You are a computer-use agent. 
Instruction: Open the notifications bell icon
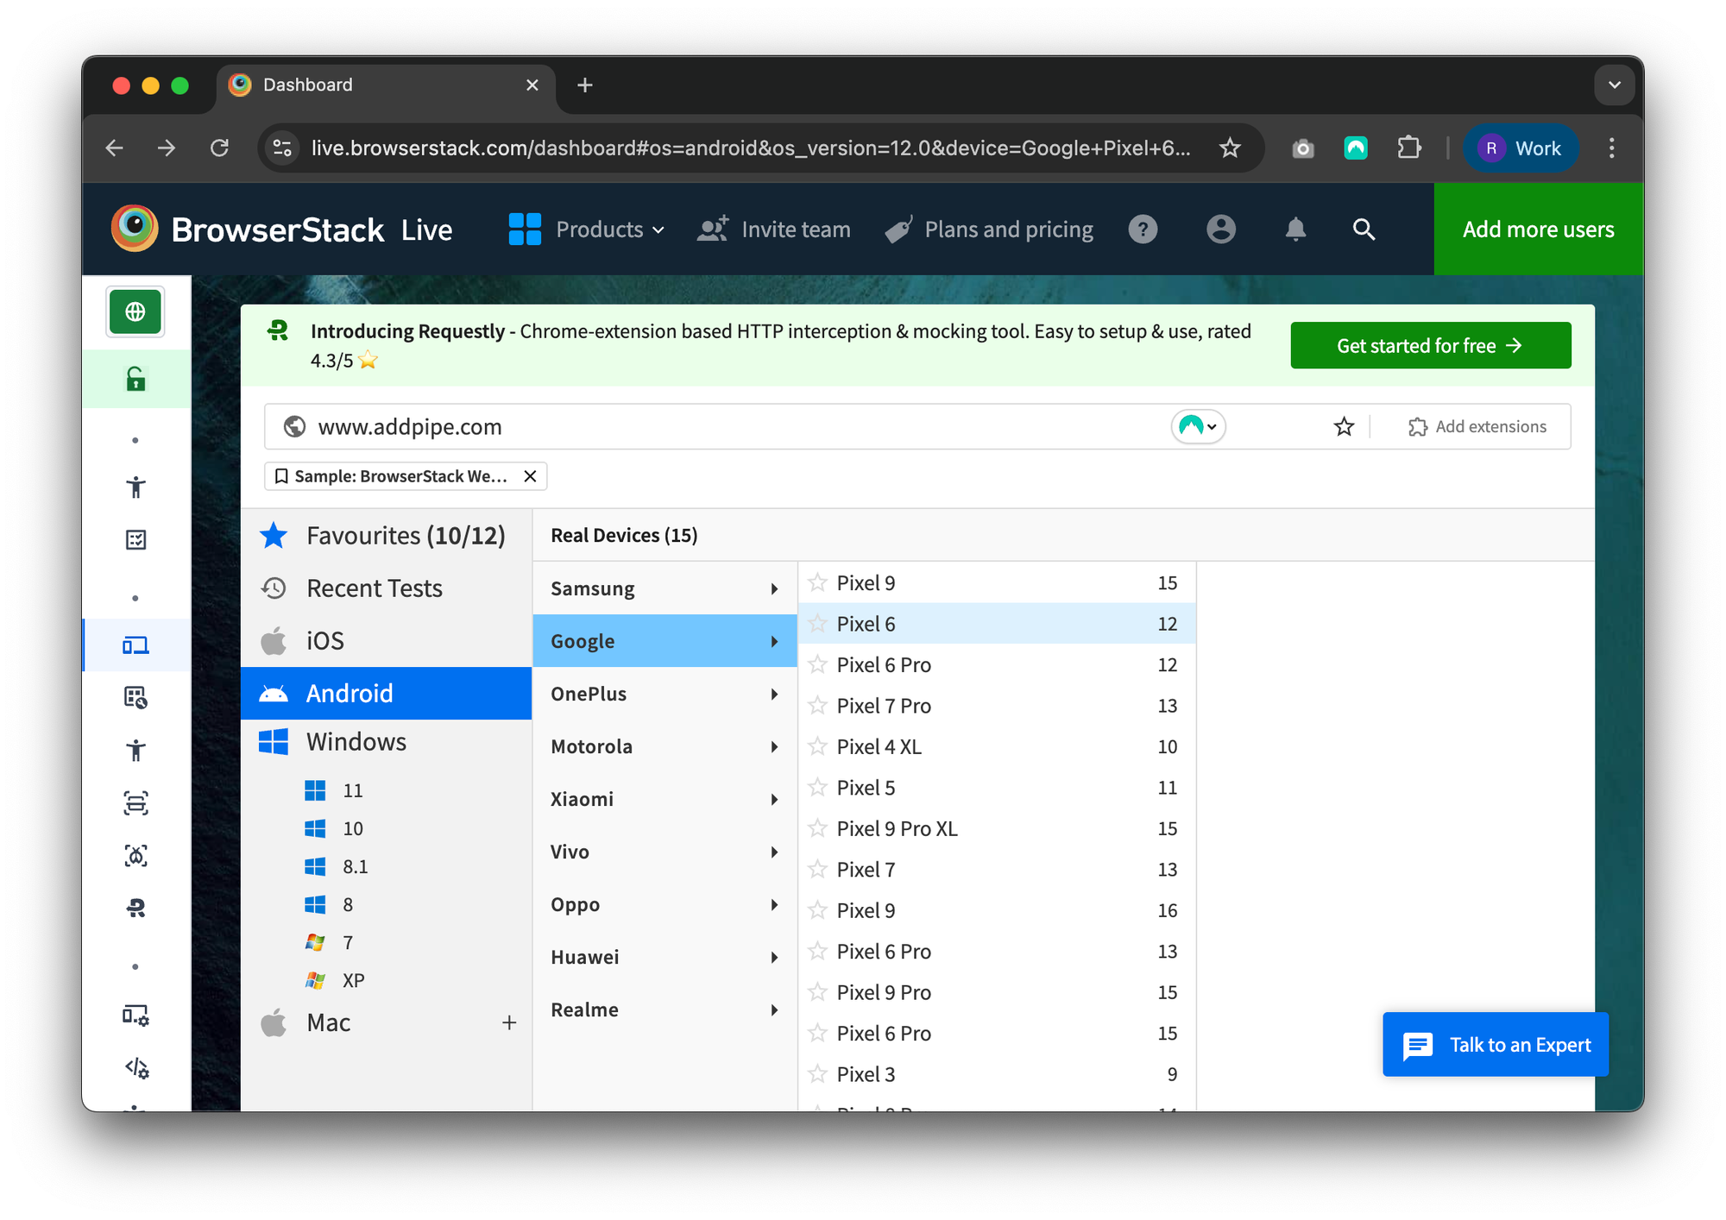[1294, 230]
